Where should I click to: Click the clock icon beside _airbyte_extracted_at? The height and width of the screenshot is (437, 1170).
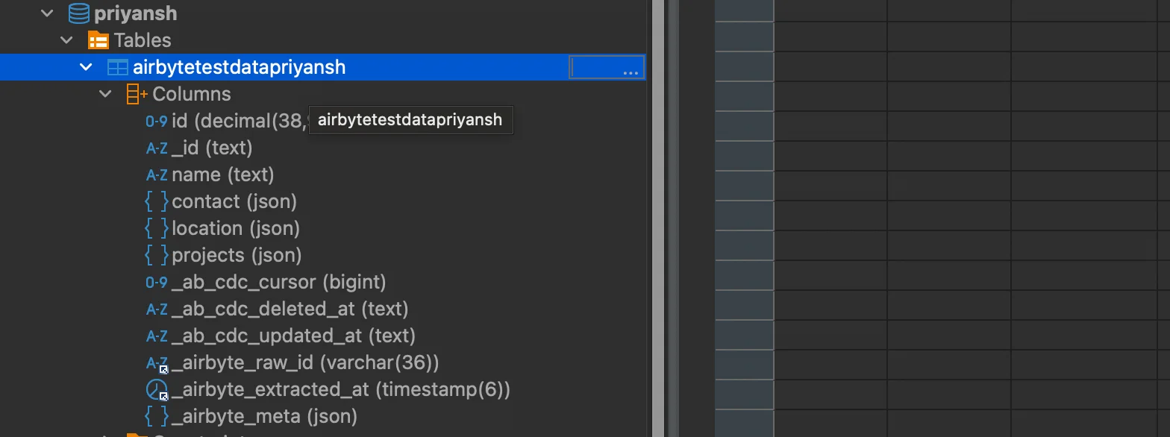[x=157, y=389]
